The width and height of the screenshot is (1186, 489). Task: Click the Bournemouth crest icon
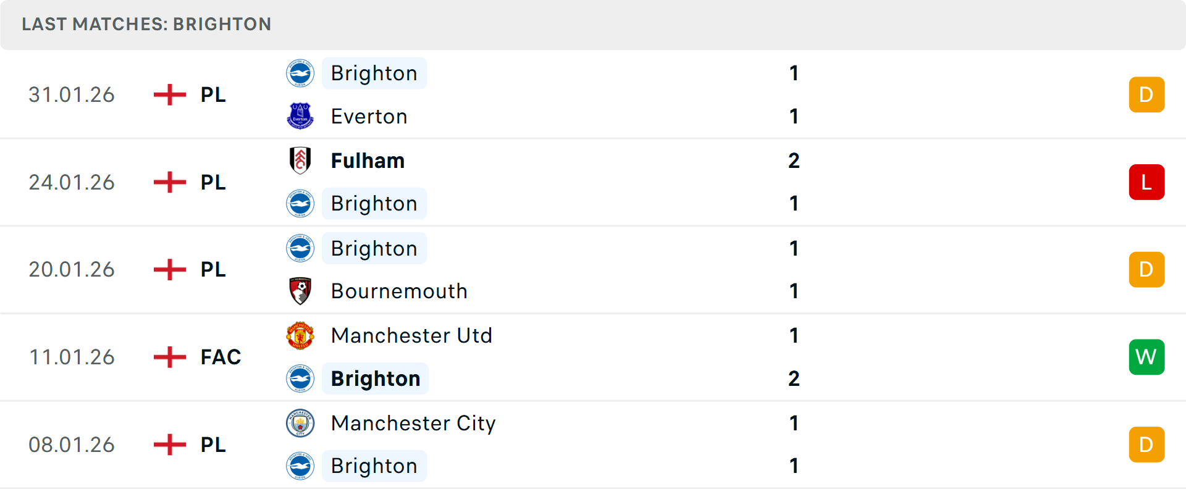coord(300,291)
